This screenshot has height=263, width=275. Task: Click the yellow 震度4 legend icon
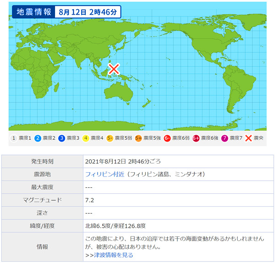tap(86, 138)
